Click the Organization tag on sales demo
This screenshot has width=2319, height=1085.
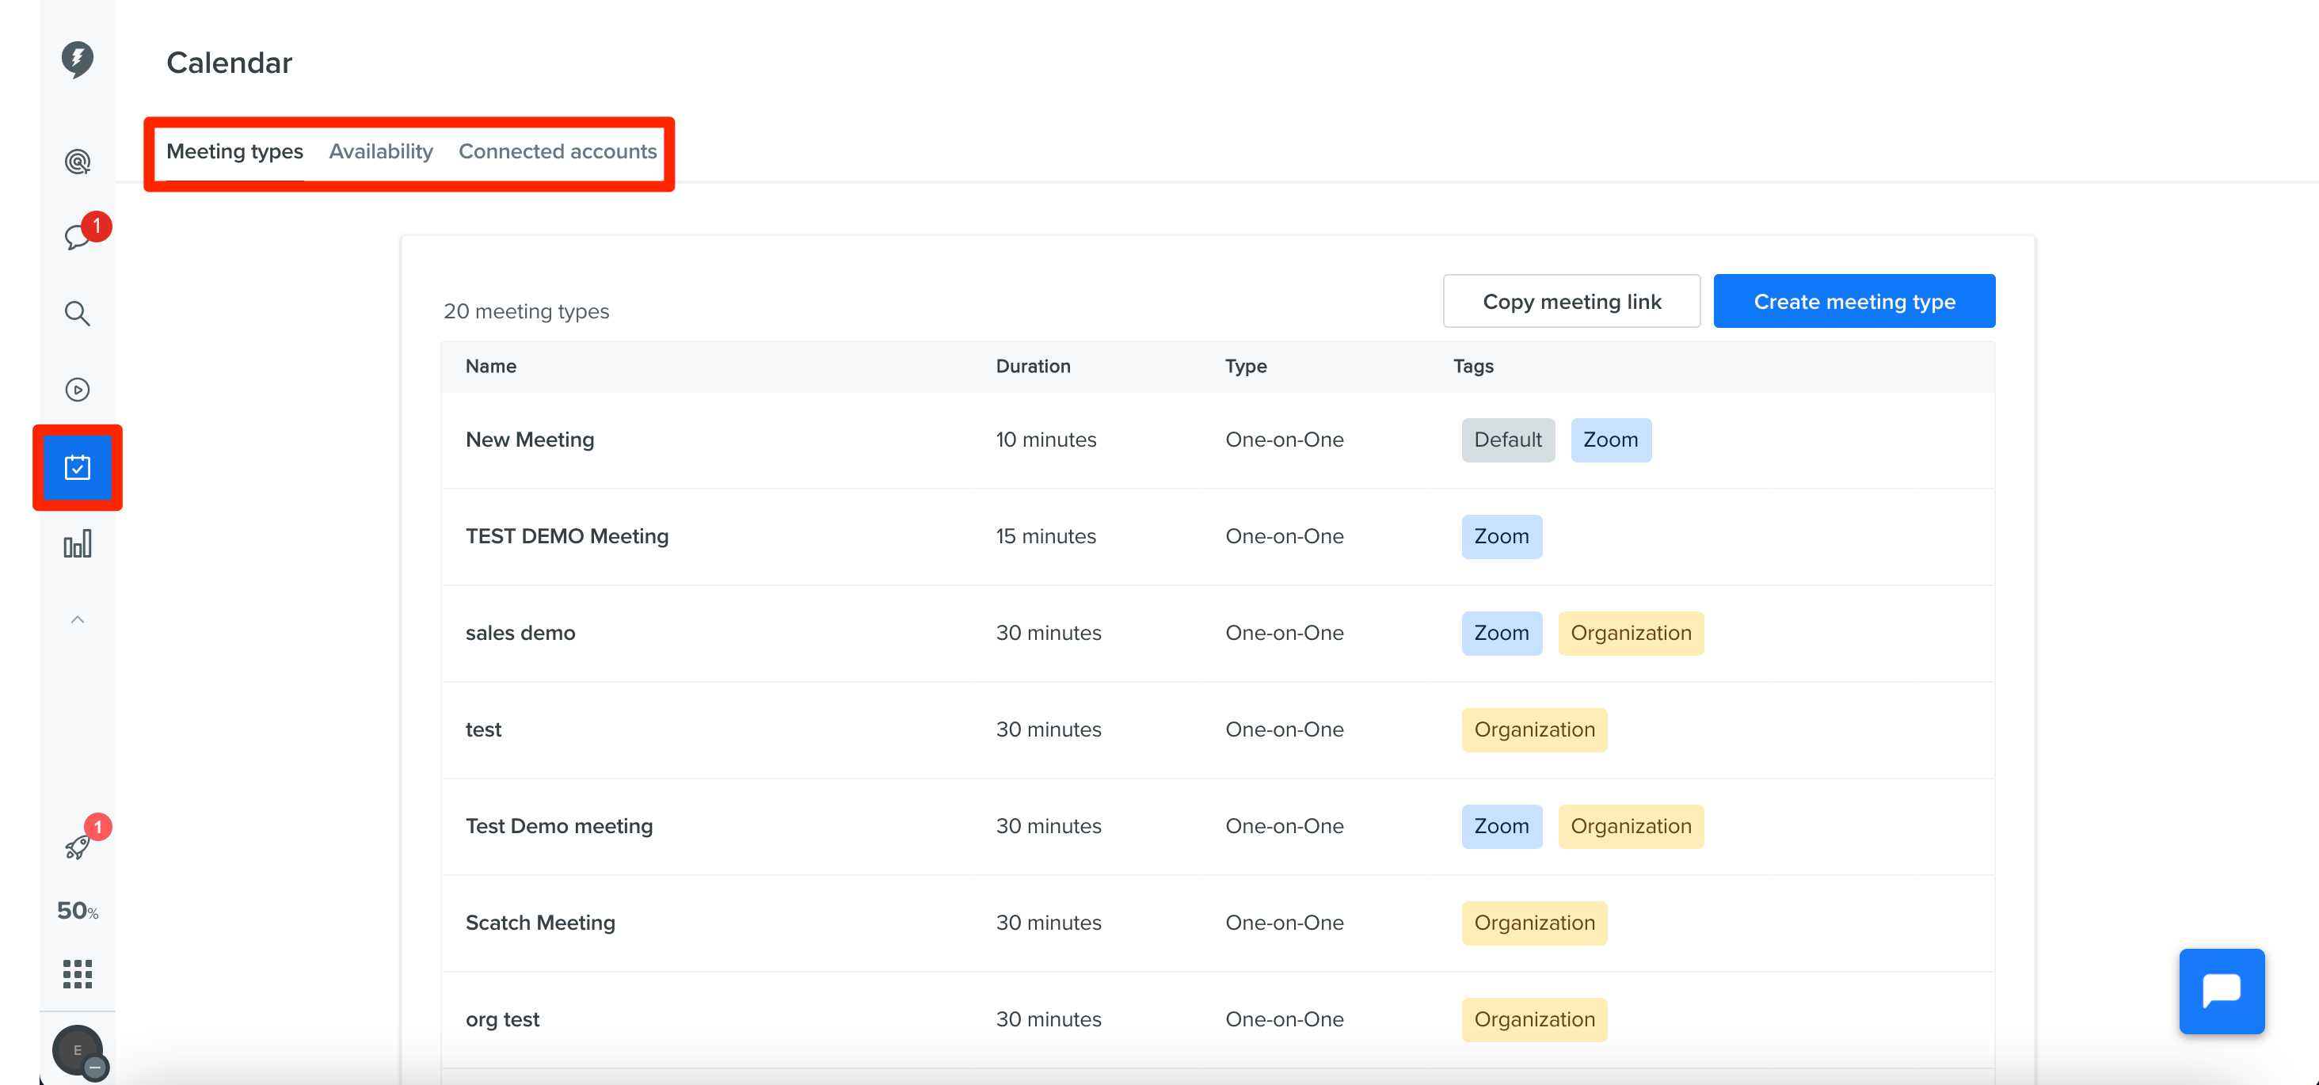coord(1630,633)
